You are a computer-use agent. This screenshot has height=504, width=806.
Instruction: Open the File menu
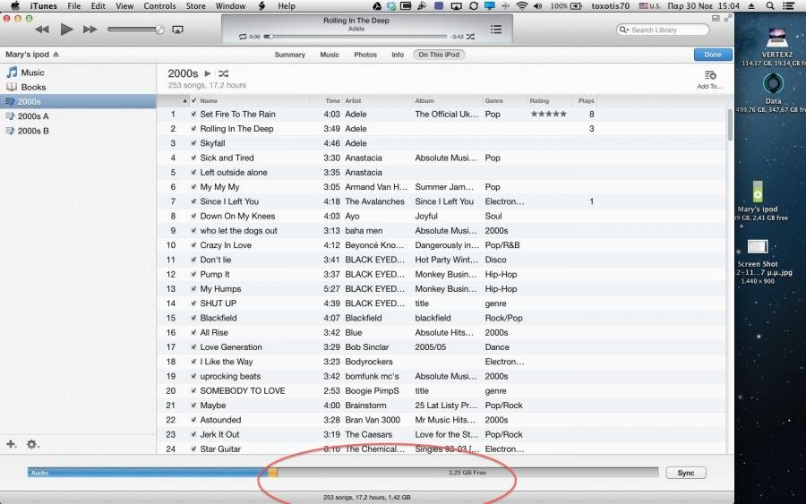74,6
